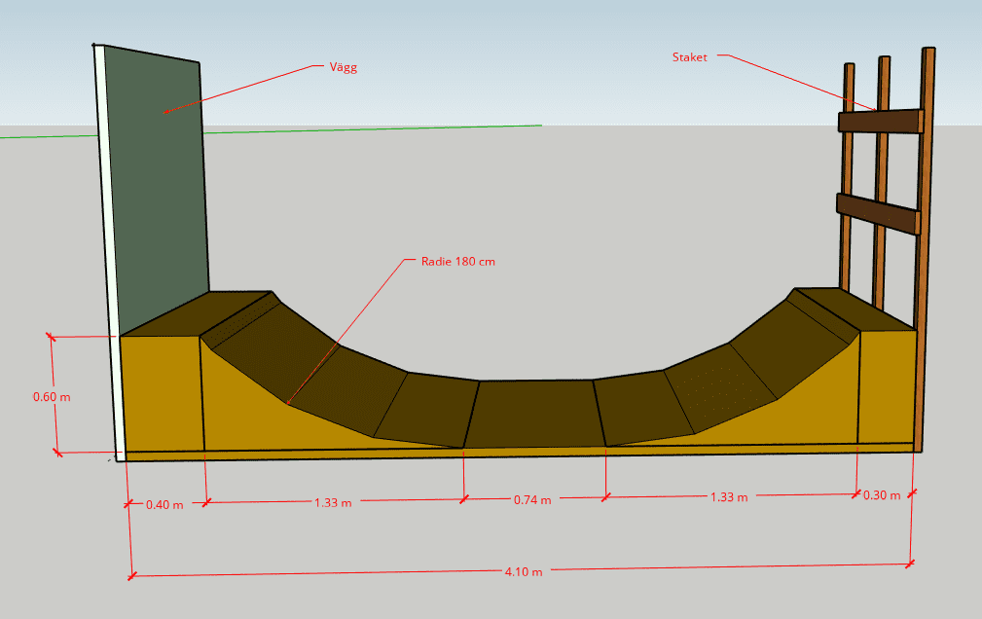The width and height of the screenshot is (982, 619).
Task: Select the 4.10 m total length dimension
Action: (x=524, y=571)
